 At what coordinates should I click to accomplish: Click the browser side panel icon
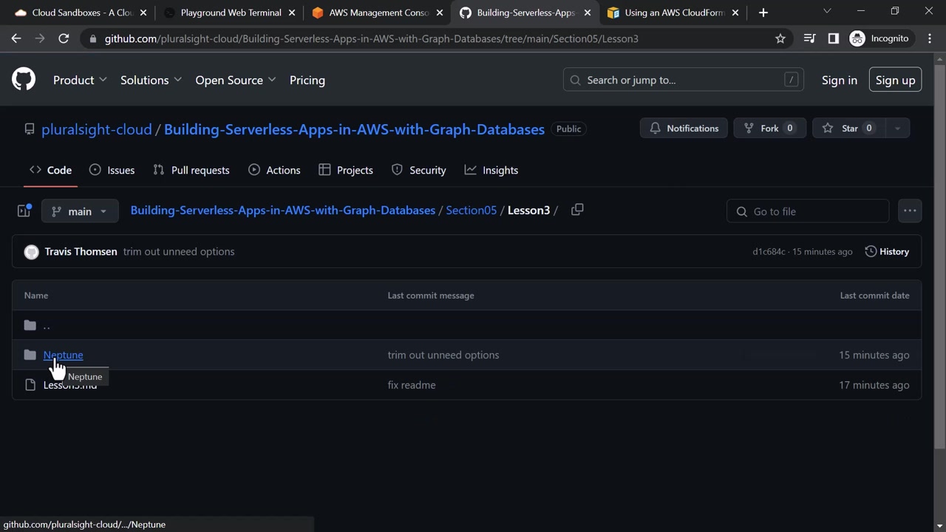tap(834, 38)
